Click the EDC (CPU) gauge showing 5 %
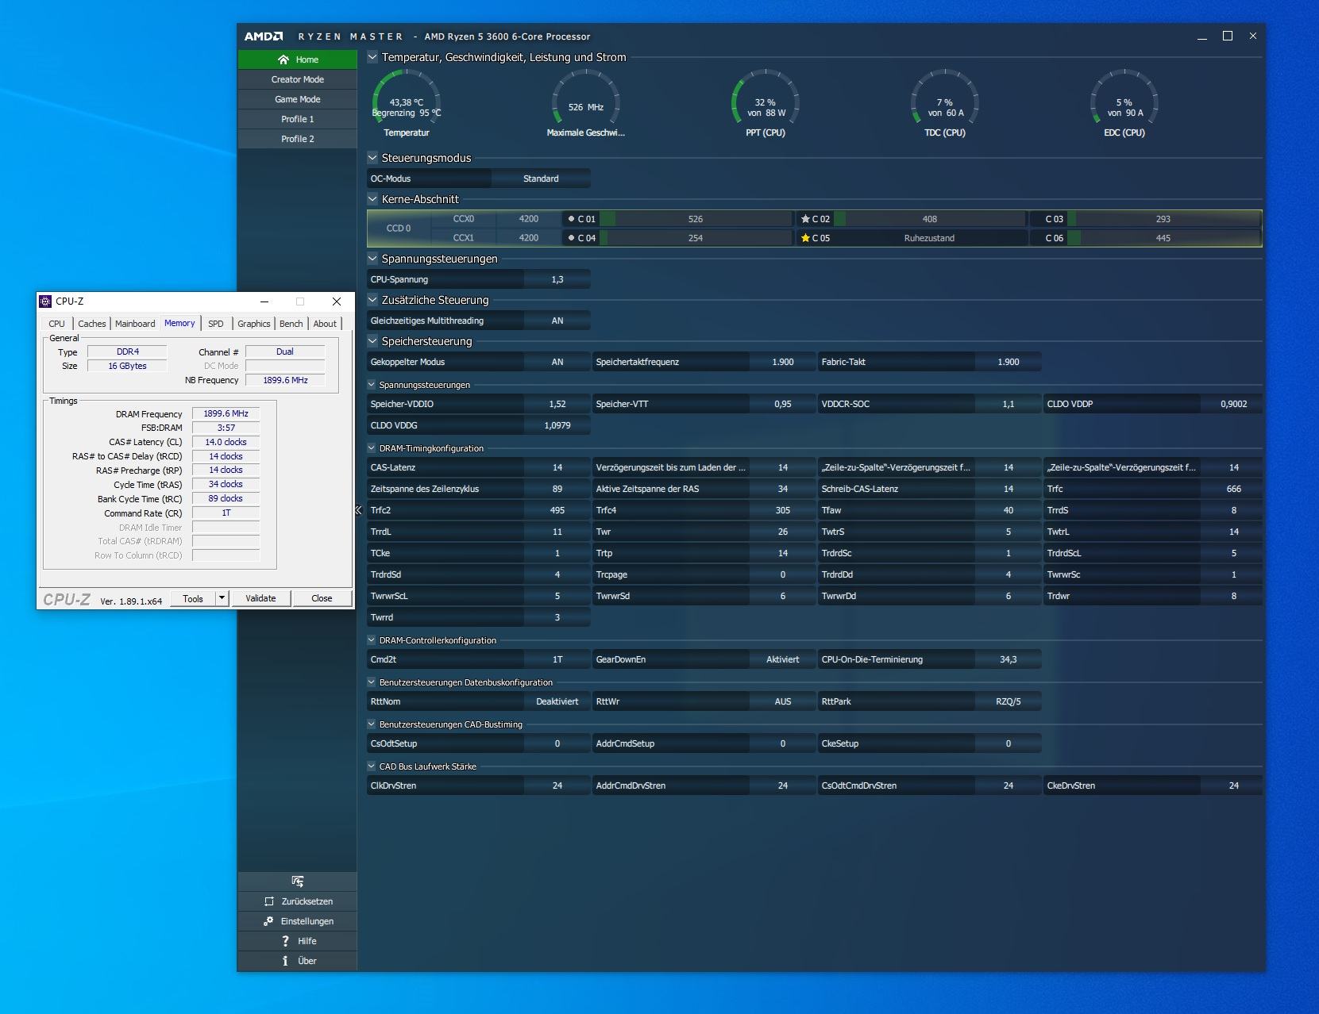Viewport: 1319px width, 1014px height. (x=1124, y=102)
